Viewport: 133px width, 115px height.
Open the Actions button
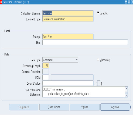pyautogui.click(x=115, y=107)
